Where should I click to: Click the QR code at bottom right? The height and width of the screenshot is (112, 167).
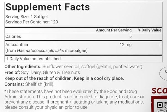tap(162, 106)
